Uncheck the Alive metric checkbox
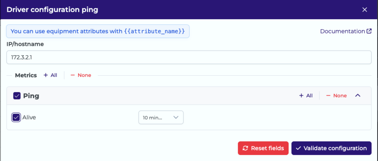The width and height of the screenshot is (378, 161). [16, 118]
